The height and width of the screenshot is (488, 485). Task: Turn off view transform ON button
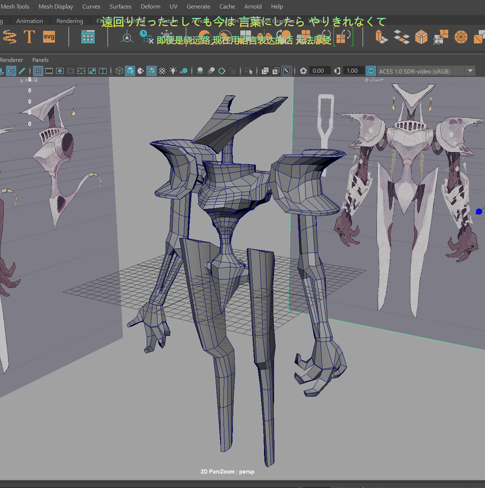click(x=371, y=71)
